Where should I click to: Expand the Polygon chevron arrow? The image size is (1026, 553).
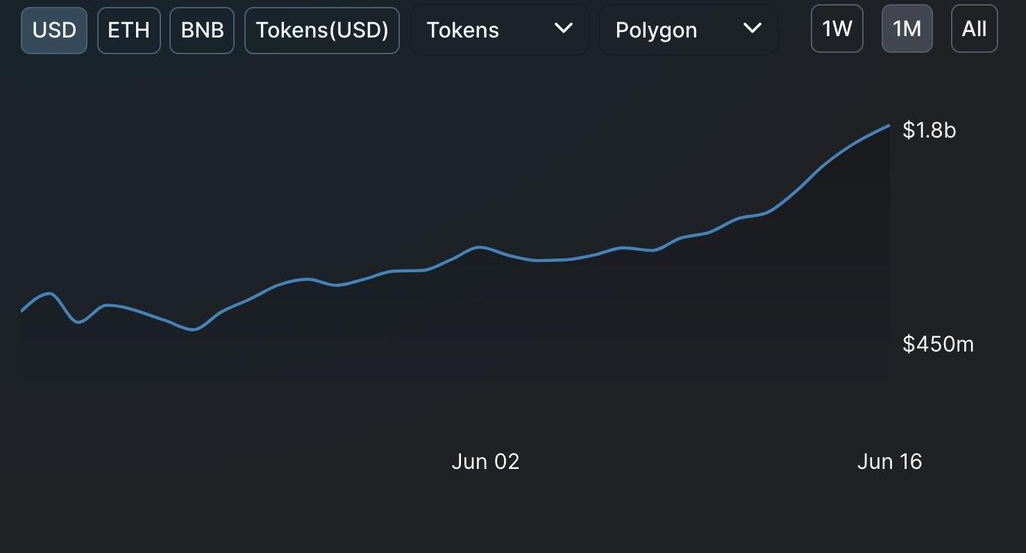752,28
